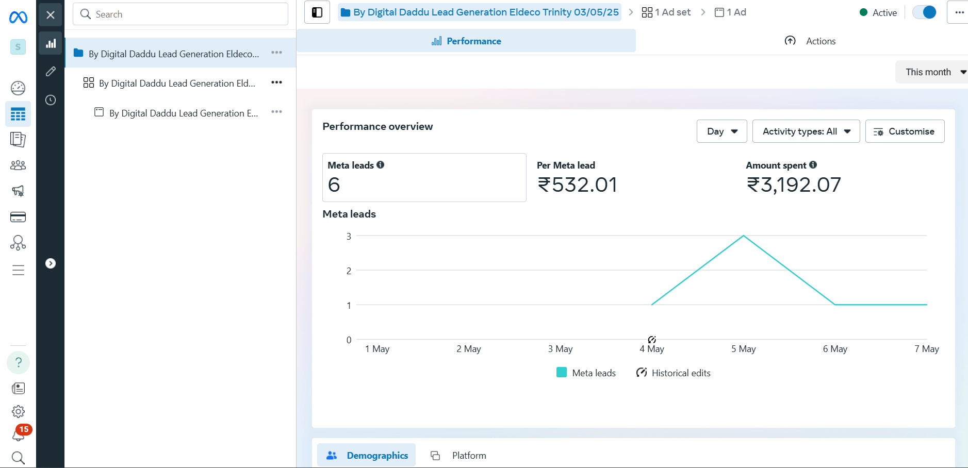This screenshot has width=968, height=468.
Task: Switch to the Platform tab
Action: 458,456
